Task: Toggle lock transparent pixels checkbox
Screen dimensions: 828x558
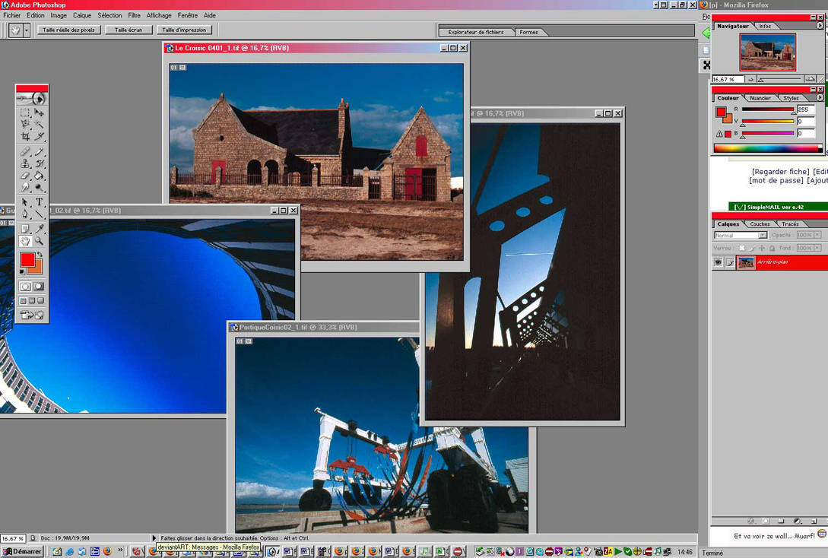Action: point(742,248)
